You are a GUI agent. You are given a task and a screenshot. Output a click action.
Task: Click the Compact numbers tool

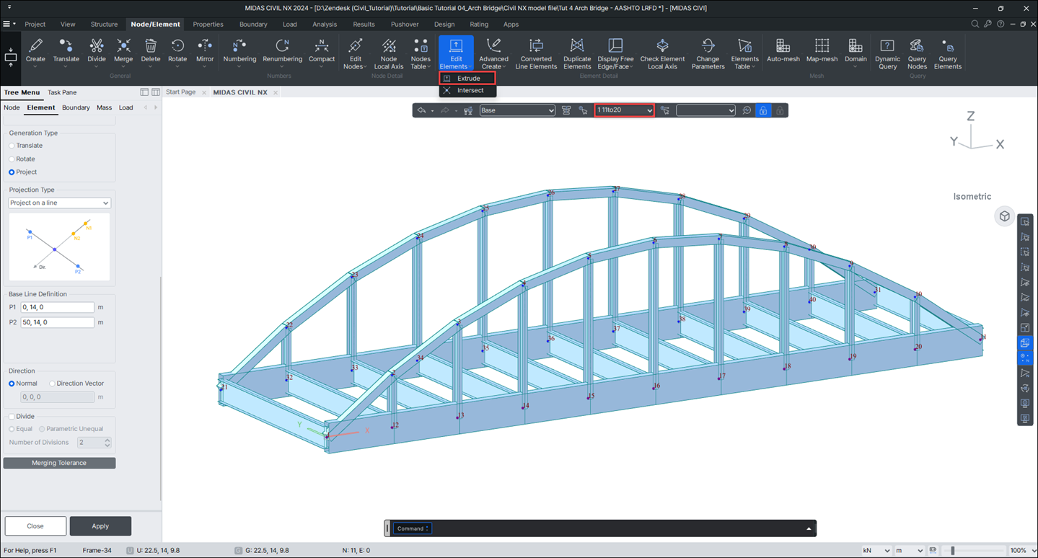[x=322, y=52]
